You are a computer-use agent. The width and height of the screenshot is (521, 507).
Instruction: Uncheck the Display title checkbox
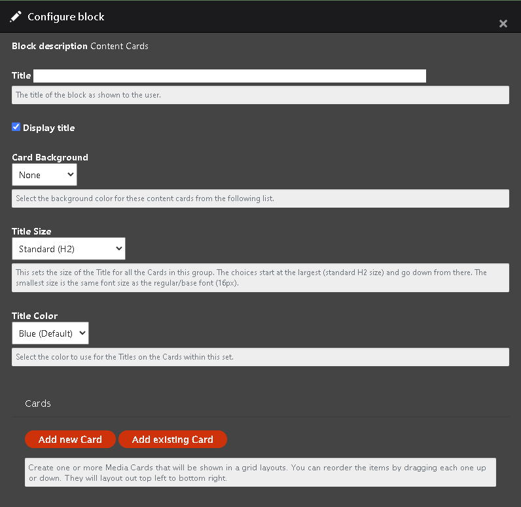pyautogui.click(x=16, y=127)
